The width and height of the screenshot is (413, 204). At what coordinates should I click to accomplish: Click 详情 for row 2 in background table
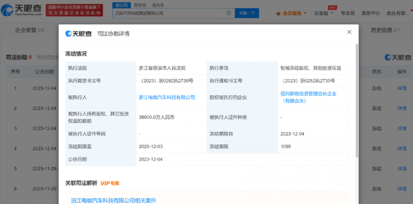pyautogui.click(x=402, y=108)
